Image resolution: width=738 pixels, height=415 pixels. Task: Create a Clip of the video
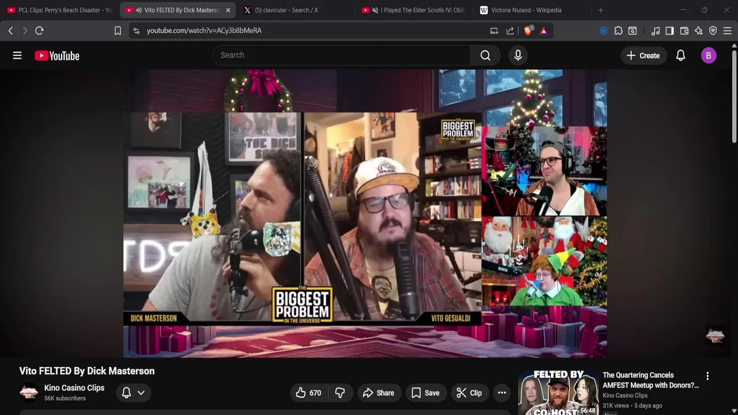coord(469,393)
